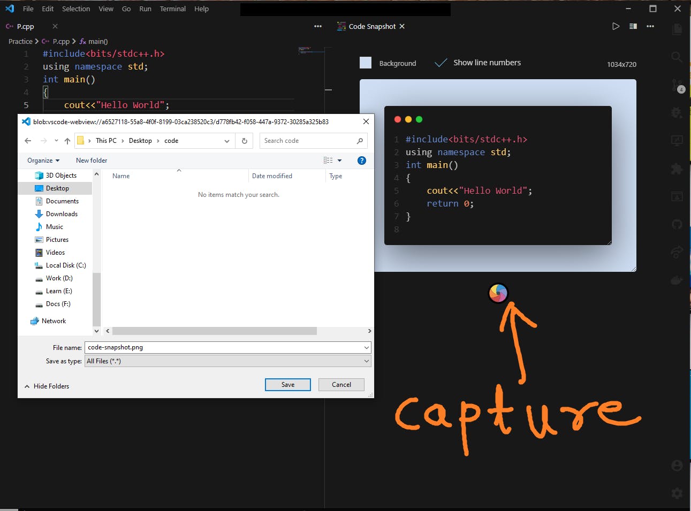Open the File name dropdown arrow

[367, 347]
